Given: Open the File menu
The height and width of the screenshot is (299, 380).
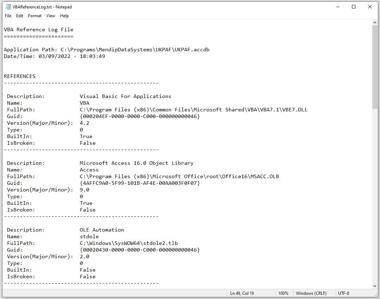Looking at the screenshot, I should coord(8,16).
